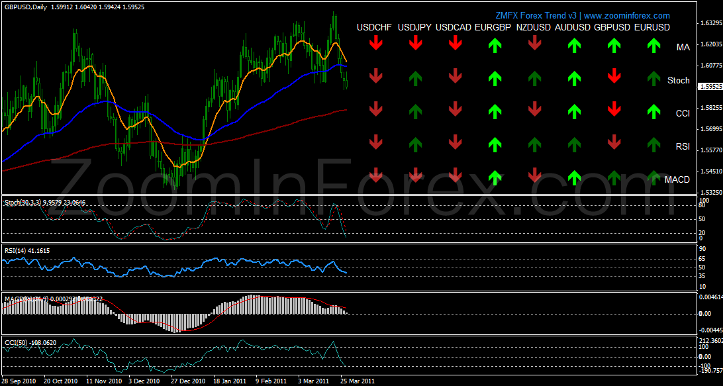
Task: Click the USDJPY MACD down arrow
Action: pyautogui.click(x=415, y=175)
